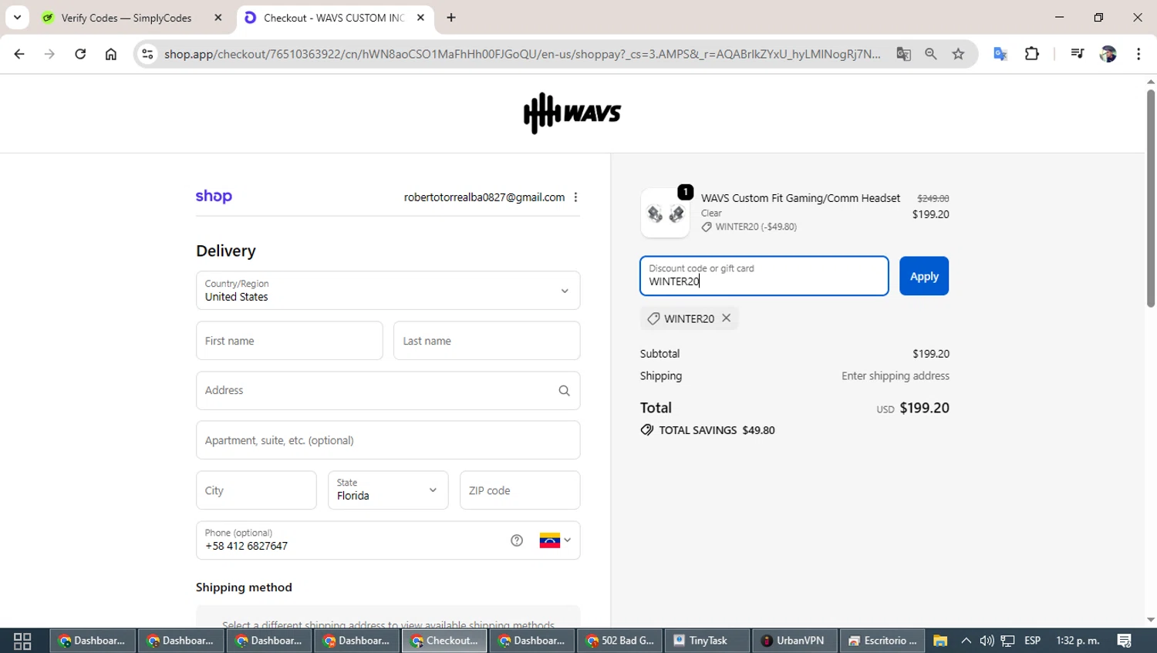Focus the Address field
This screenshot has height=653, width=1157.
coord(388,391)
